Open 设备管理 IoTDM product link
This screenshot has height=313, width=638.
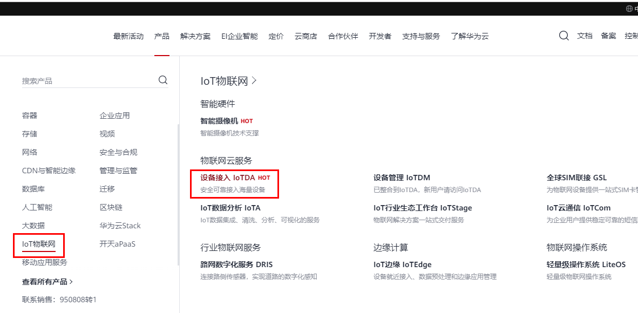[x=402, y=178]
